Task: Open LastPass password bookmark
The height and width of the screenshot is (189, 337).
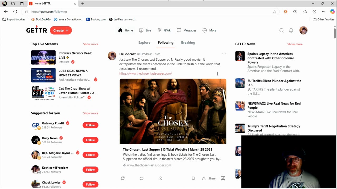Action: click(122, 19)
